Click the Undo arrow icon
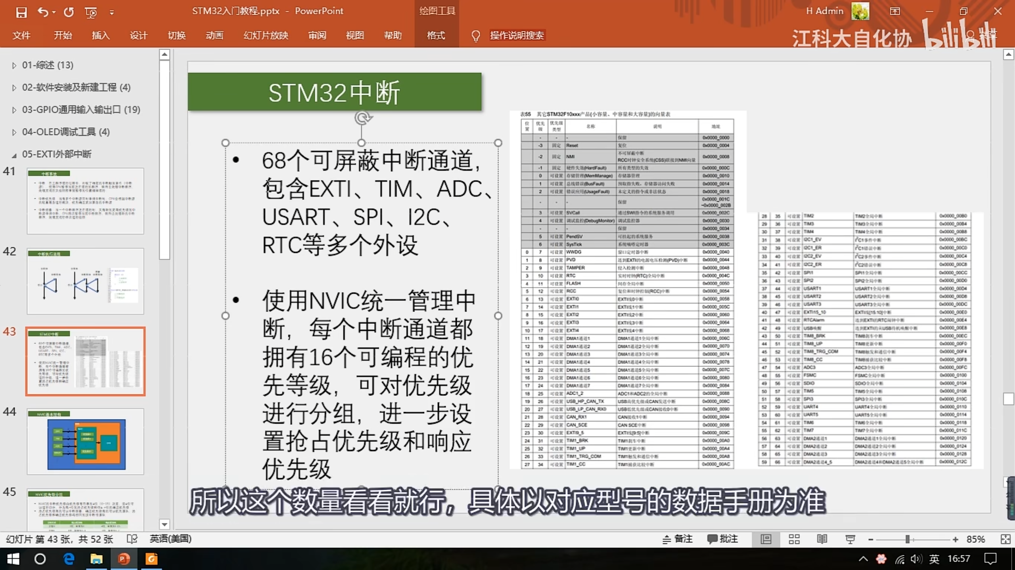 [43, 12]
